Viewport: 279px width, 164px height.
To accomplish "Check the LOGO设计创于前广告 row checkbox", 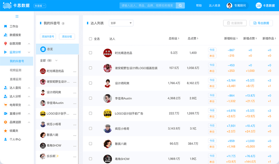I will 90,113.
